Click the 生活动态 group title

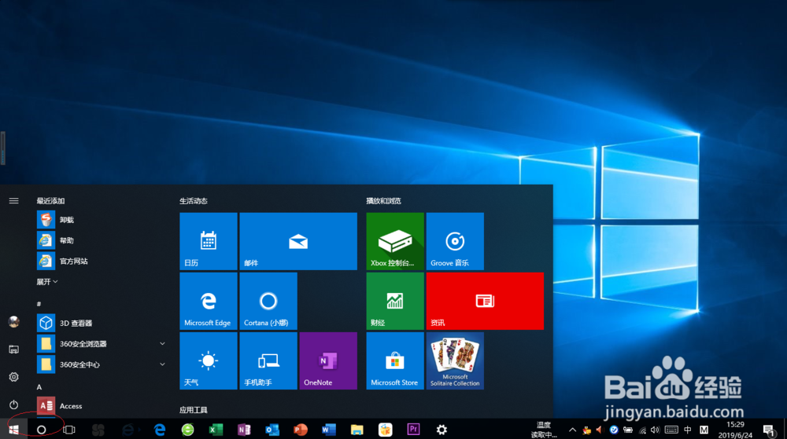click(x=194, y=201)
